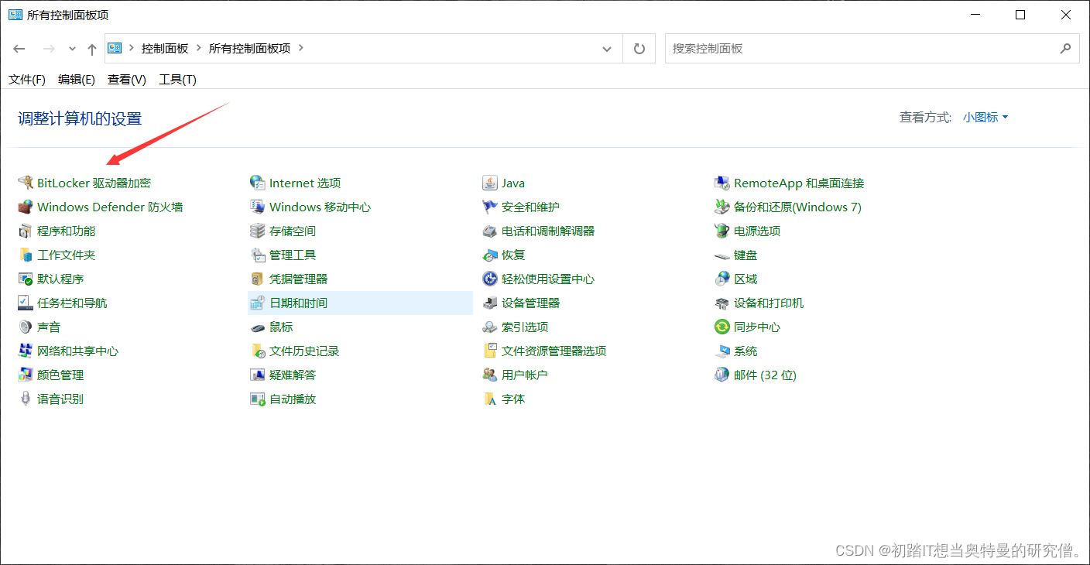Screen dimensions: 1090x565
Task: Click the 网络和共享中心 icon
Action: (26, 351)
